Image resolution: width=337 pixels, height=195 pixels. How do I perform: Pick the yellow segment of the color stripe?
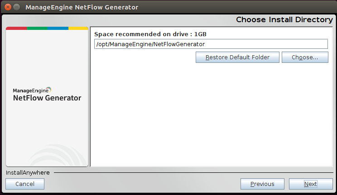click(78, 28)
